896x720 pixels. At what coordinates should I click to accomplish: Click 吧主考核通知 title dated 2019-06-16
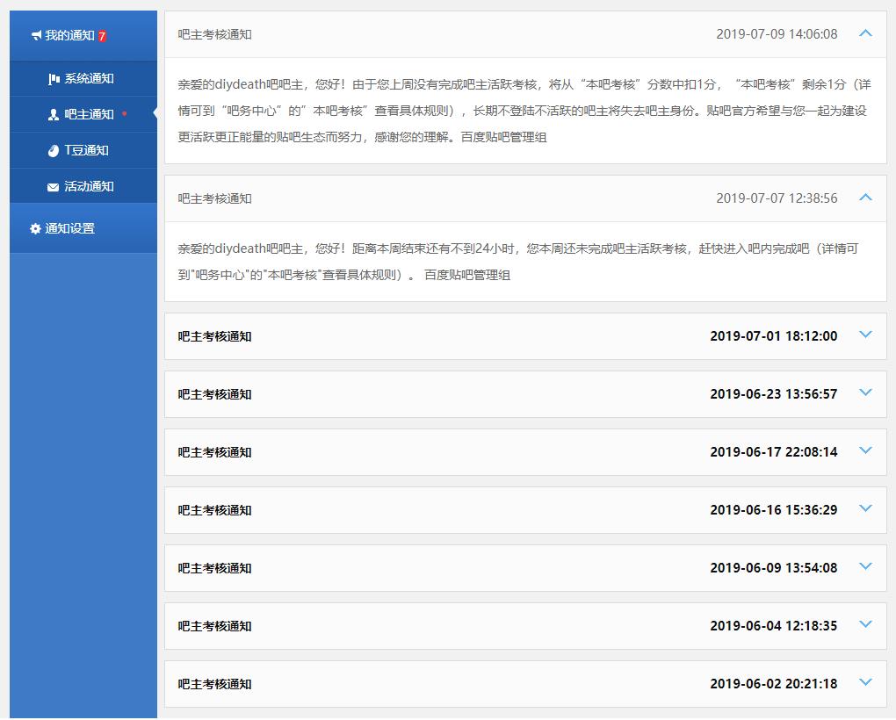point(215,510)
